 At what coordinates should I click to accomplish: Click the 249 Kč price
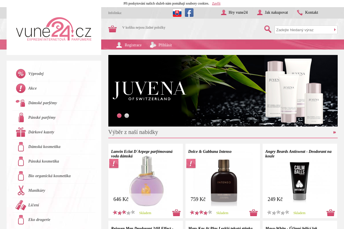275,199
